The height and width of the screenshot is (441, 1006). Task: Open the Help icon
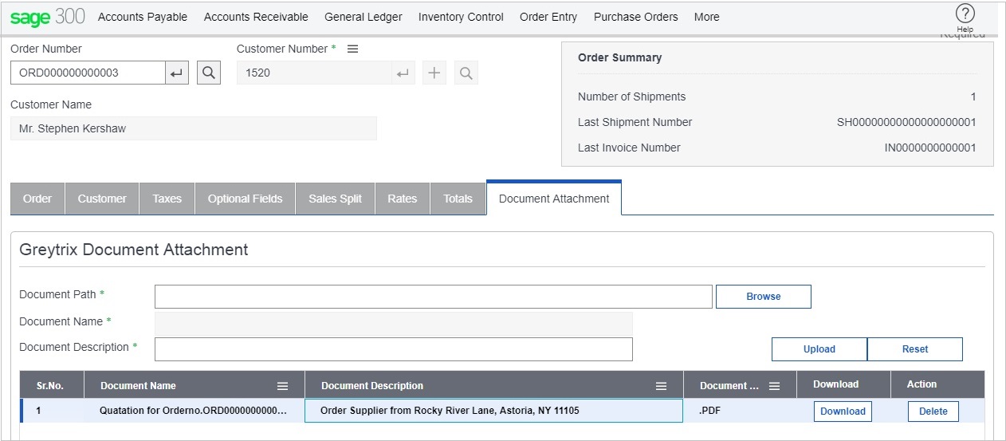pyautogui.click(x=965, y=14)
